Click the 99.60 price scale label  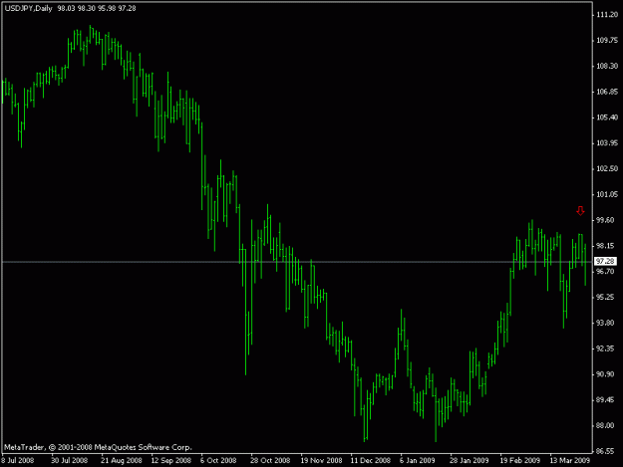coord(605,220)
